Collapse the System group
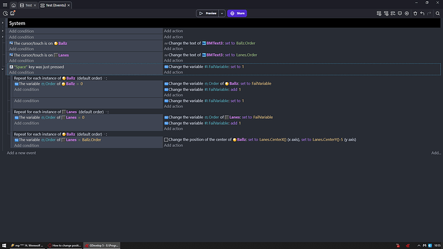Screen dimensions: 443x249 click(x=3, y=23)
